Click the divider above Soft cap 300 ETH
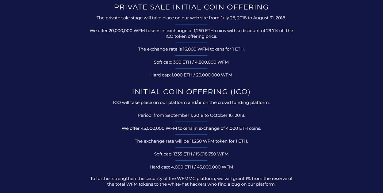Viewport: 383px width, 193px height. coord(191,56)
